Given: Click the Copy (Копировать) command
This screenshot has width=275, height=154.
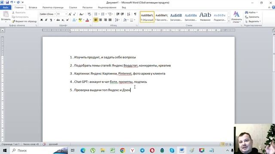Looking at the screenshot, I should 20,17.
